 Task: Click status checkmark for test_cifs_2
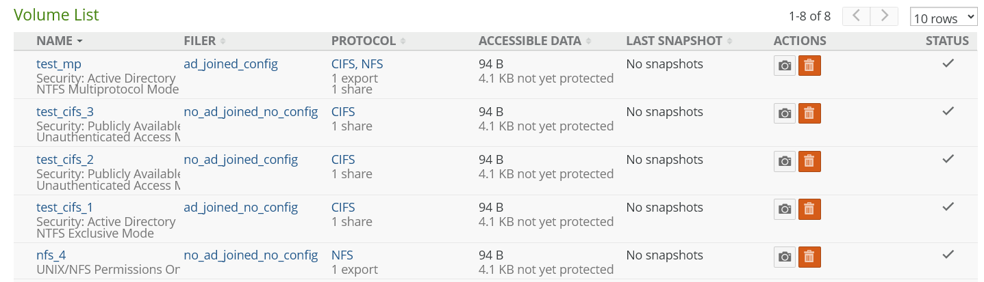(x=948, y=158)
